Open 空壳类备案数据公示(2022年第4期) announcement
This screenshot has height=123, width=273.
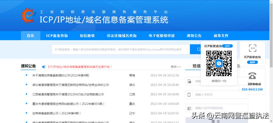tap(57, 113)
